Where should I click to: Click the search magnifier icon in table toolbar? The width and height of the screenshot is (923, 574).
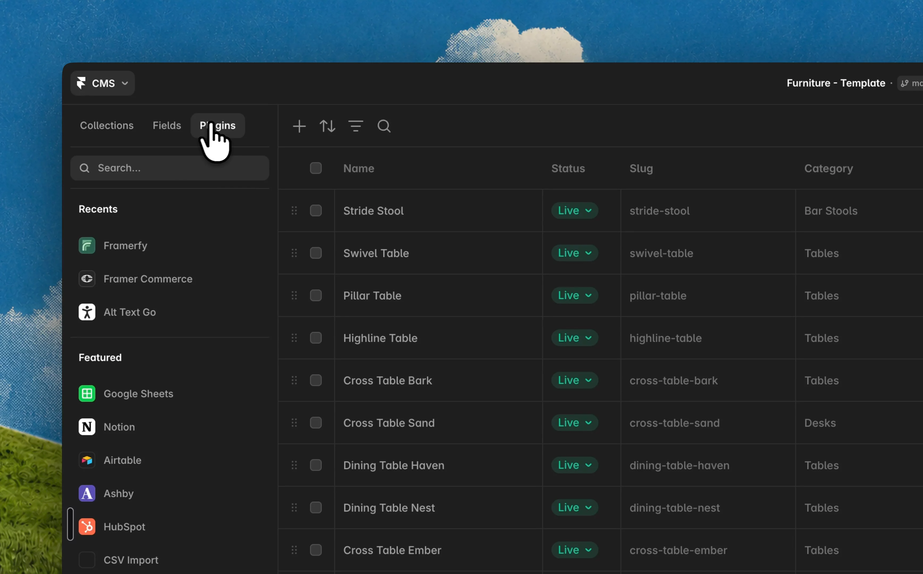(384, 126)
